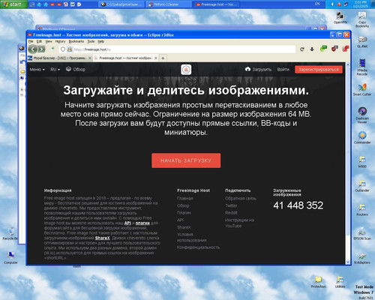Screen dimensions: 375x300
Task: Reload the page with the refresh icon
Action: (302, 49)
